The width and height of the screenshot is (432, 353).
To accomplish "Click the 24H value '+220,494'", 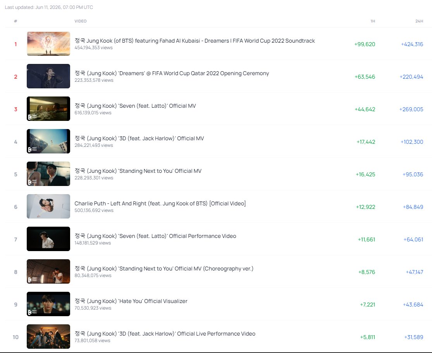I will pyautogui.click(x=411, y=77).
